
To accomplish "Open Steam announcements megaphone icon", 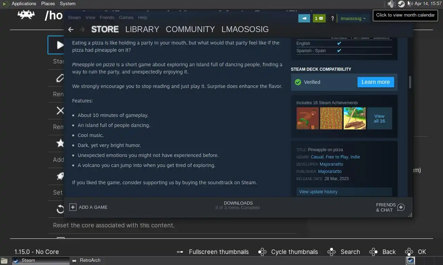I will pos(304,18).
